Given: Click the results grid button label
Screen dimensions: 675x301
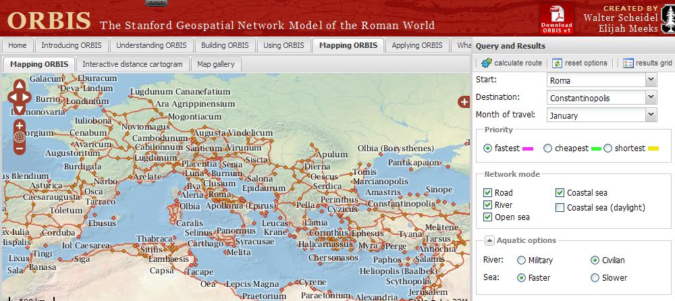Looking at the screenshot, I should coord(653,63).
